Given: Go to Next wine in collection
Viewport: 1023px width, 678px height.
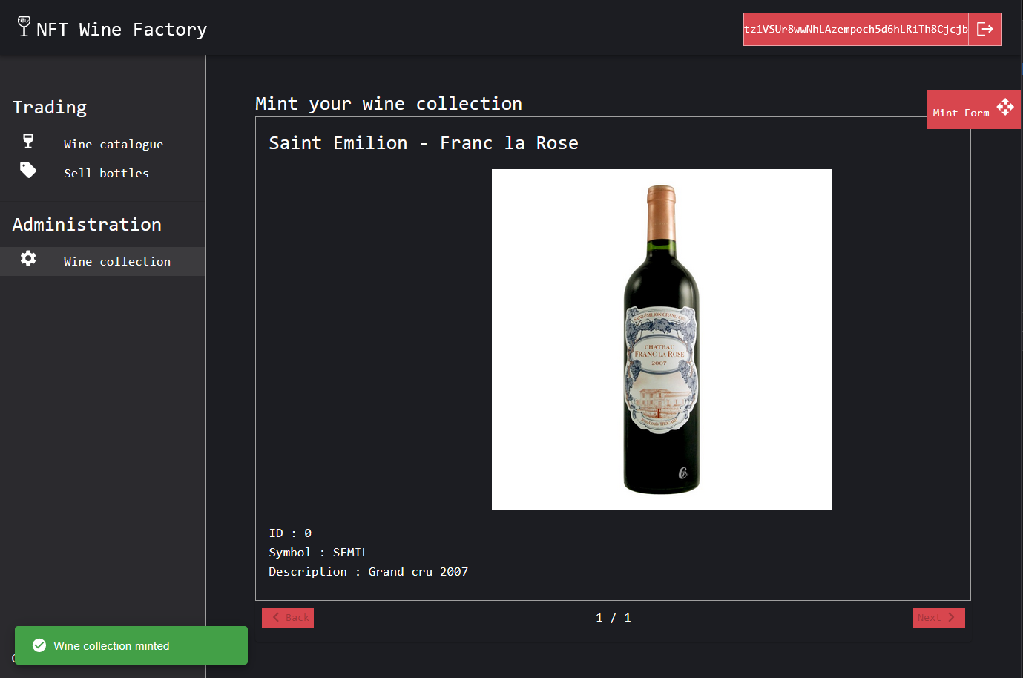Looking at the screenshot, I should (938, 617).
